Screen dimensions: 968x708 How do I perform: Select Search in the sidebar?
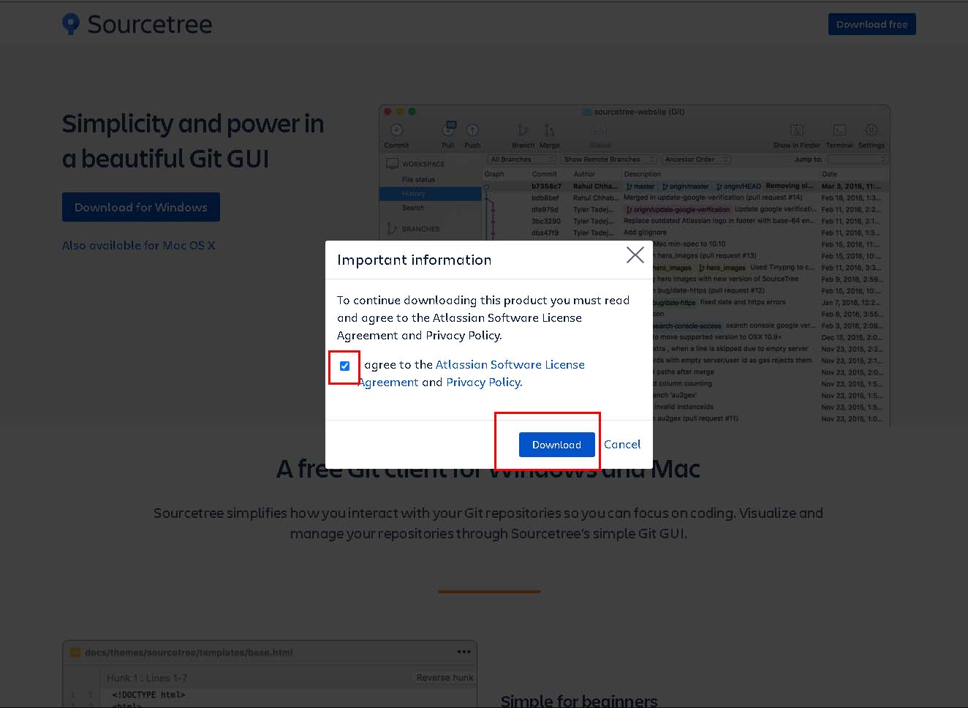pyautogui.click(x=413, y=208)
